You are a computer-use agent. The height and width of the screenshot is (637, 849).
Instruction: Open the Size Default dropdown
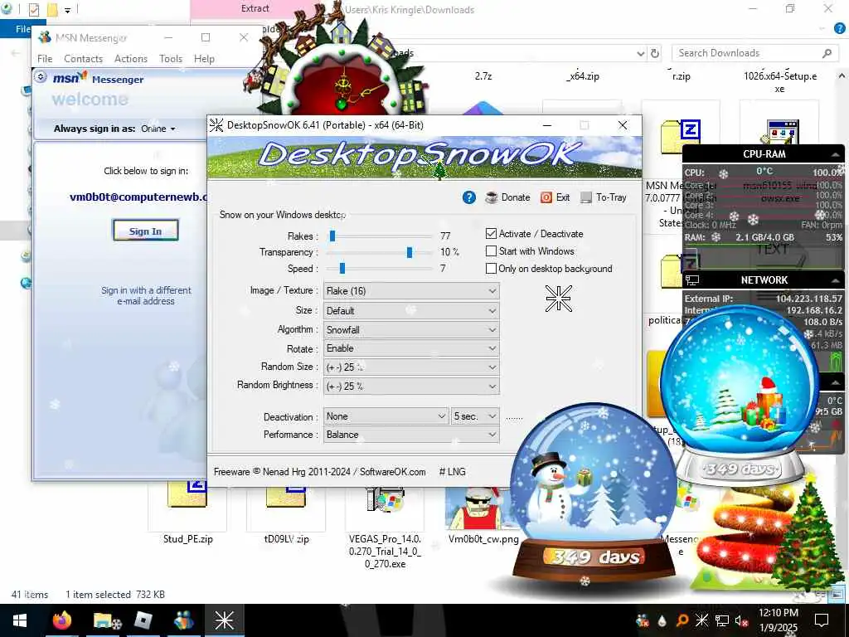[x=411, y=311]
